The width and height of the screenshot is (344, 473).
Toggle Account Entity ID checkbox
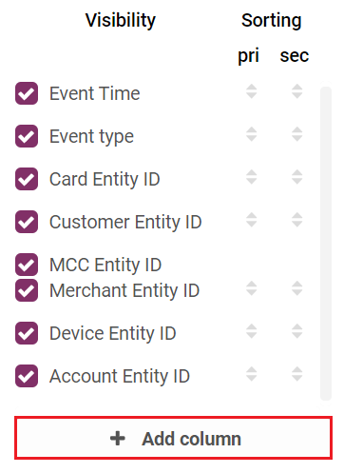click(x=27, y=376)
